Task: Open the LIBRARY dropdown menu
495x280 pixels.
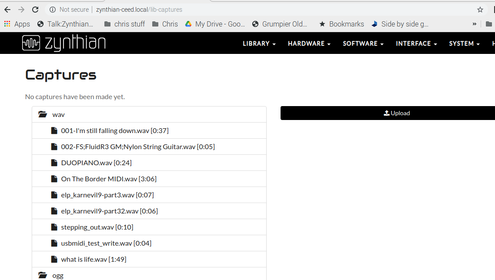Action: 259,43
